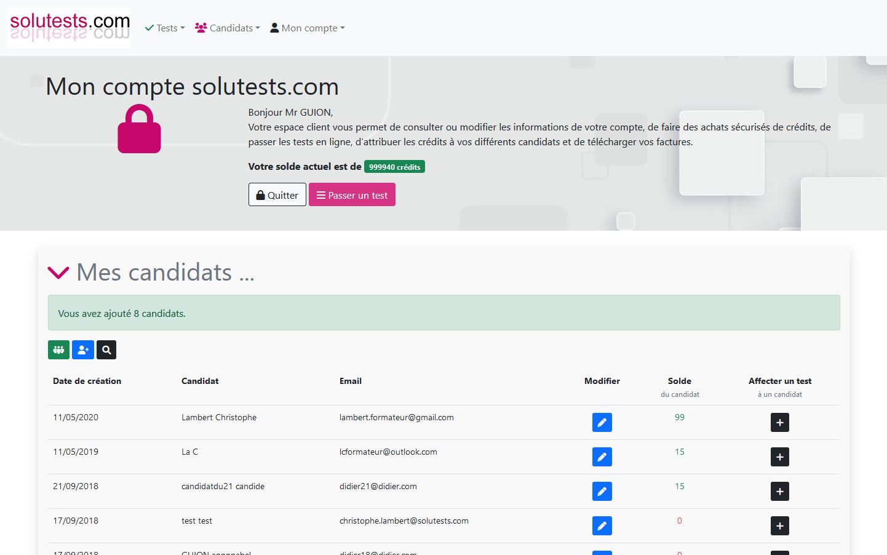Click the Modifier column header

tap(602, 381)
